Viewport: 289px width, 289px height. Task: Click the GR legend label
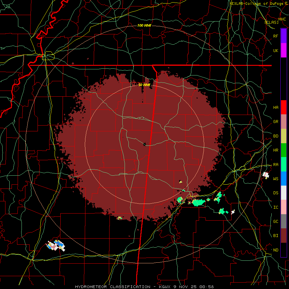click(276, 122)
